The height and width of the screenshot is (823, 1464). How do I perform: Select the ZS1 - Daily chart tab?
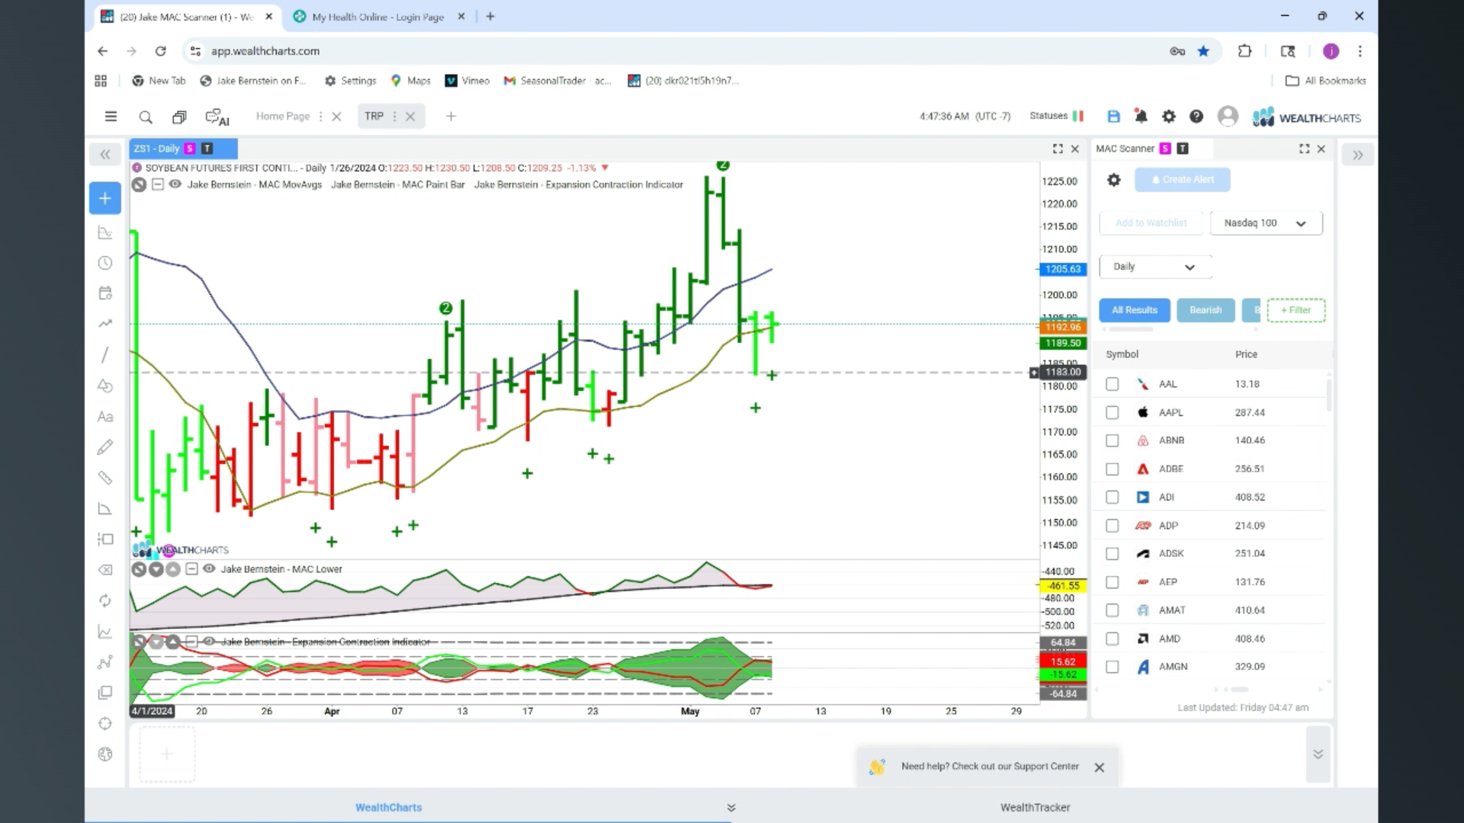183,149
